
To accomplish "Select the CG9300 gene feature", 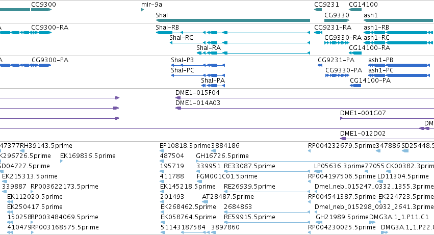I will click(x=41, y=10).
